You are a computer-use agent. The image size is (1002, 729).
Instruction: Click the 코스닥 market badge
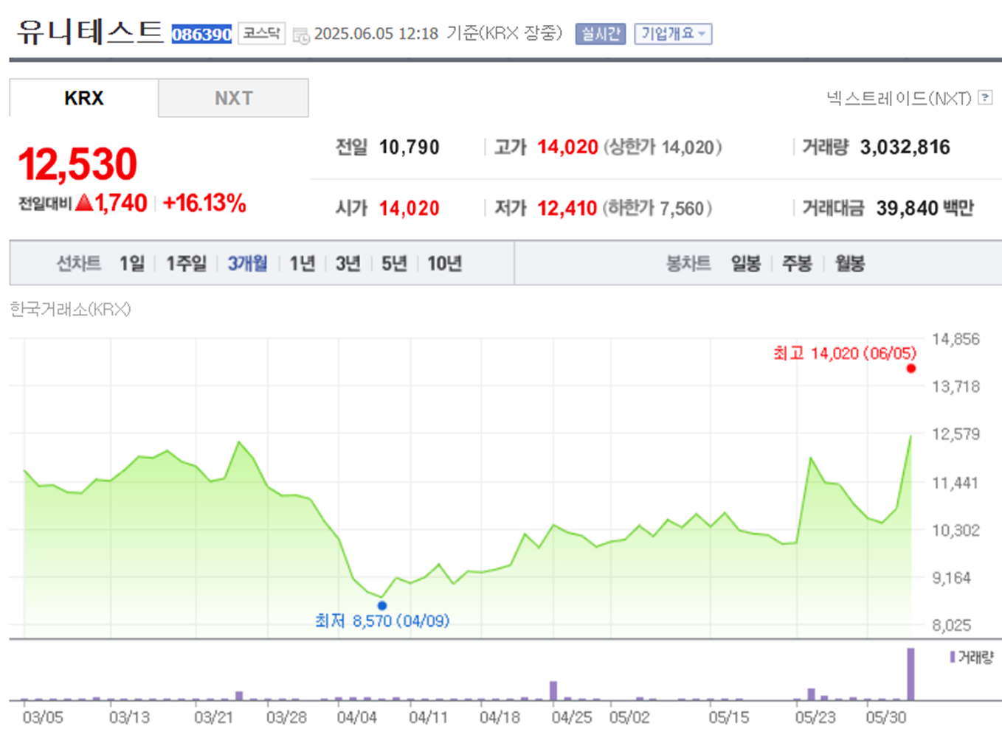pos(262,33)
